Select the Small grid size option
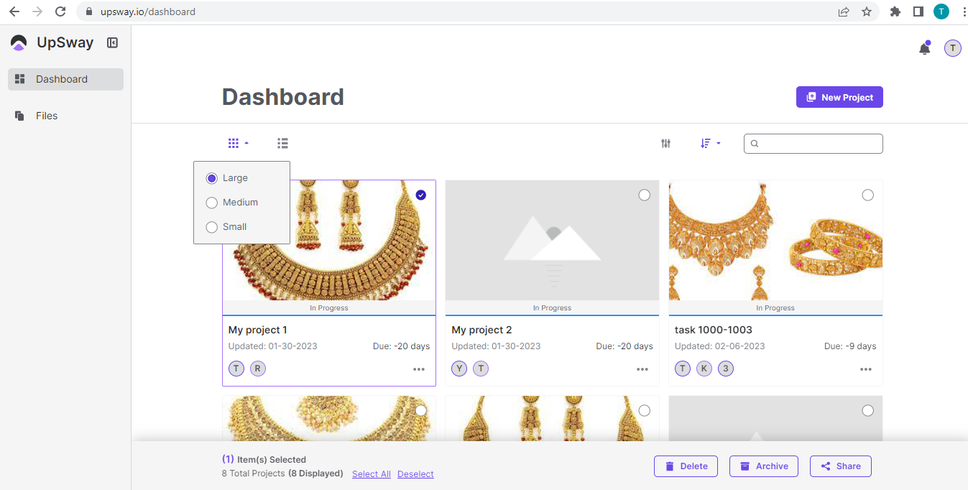 point(212,227)
